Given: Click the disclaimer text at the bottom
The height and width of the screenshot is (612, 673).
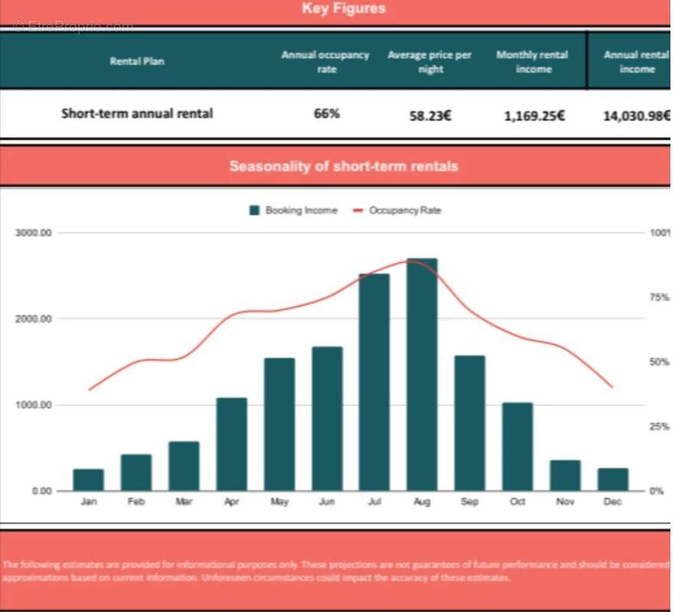Looking at the screenshot, I should pos(335,571).
